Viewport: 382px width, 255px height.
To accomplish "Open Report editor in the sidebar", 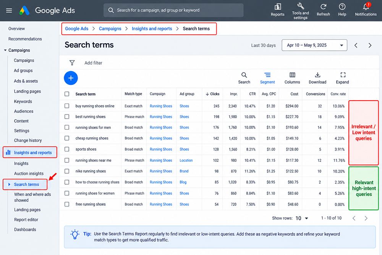I will tap(26, 219).
